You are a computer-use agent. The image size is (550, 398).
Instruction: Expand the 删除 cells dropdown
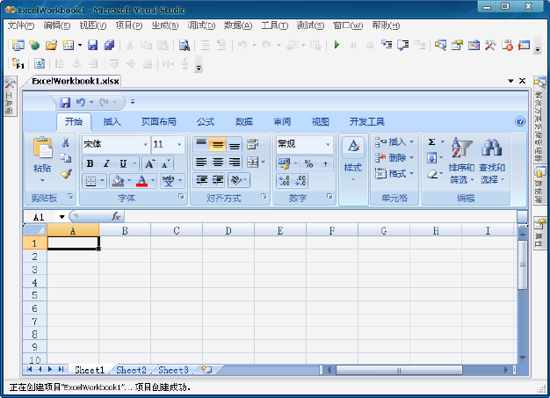[x=411, y=158]
